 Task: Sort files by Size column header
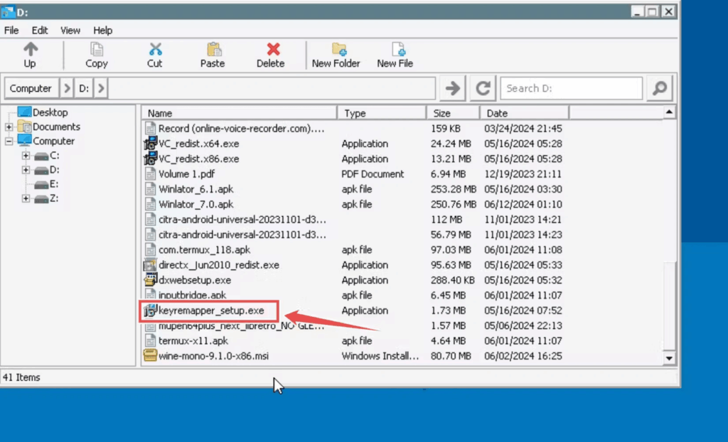[452, 113]
